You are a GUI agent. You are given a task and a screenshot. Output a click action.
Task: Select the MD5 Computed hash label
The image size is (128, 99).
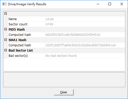click(x=20, y=35)
